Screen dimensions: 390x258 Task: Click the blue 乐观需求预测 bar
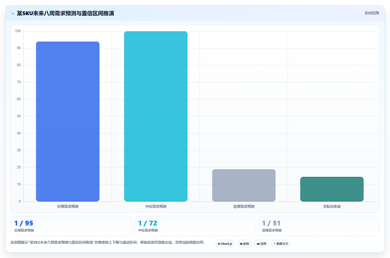pos(68,121)
